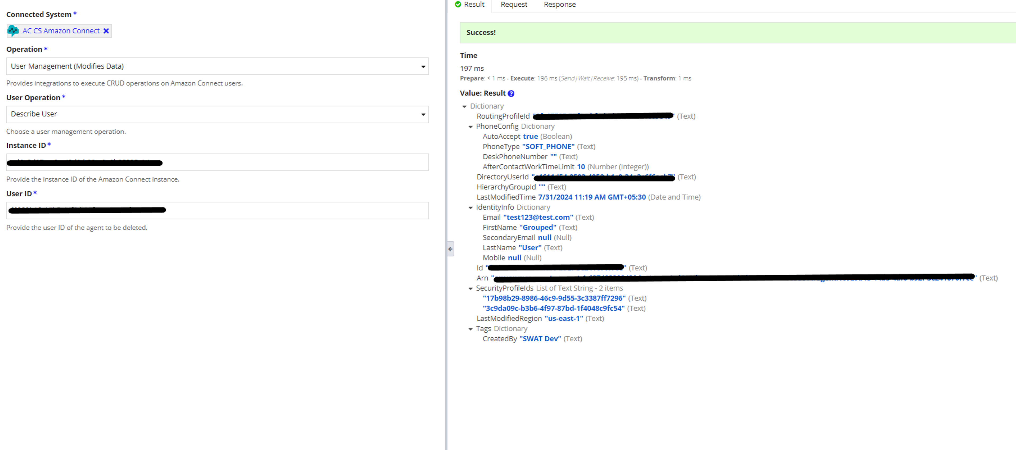Open the AC CS Amazon Connect link
Screen dimensions: 1016x450
click(x=61, y=31)
